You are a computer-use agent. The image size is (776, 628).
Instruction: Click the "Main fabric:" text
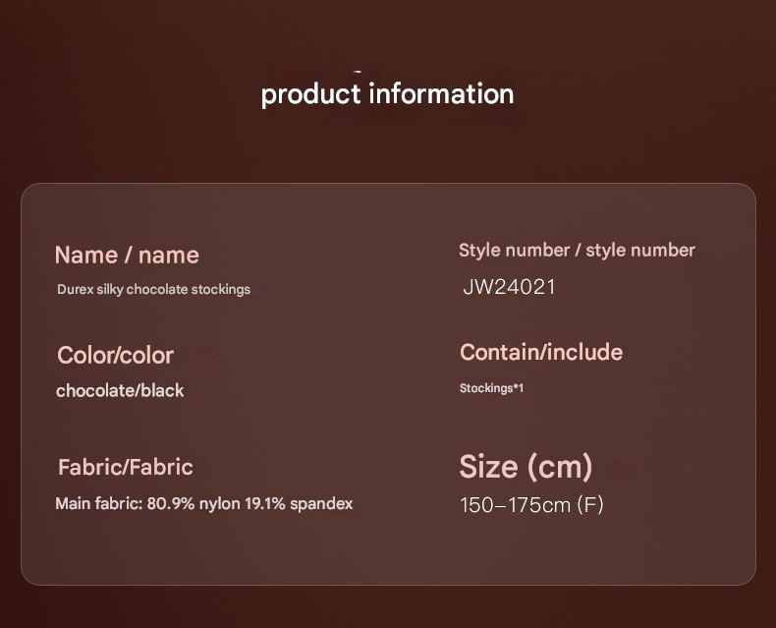[98, 504]
